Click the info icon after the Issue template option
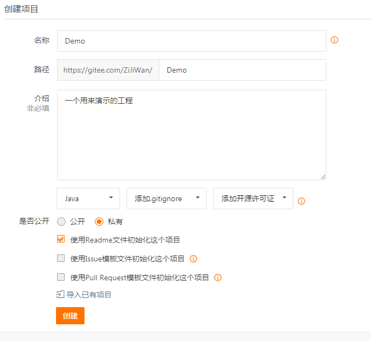Screen dimensions: 371x341 193,259
